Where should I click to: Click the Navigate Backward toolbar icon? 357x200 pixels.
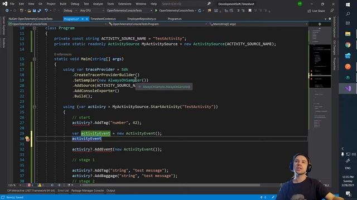7,11
